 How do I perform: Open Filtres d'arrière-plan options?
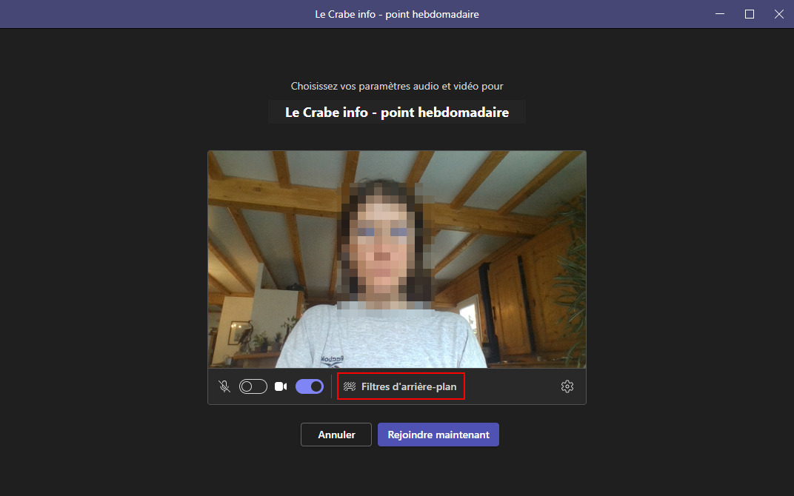coord(401,386)
